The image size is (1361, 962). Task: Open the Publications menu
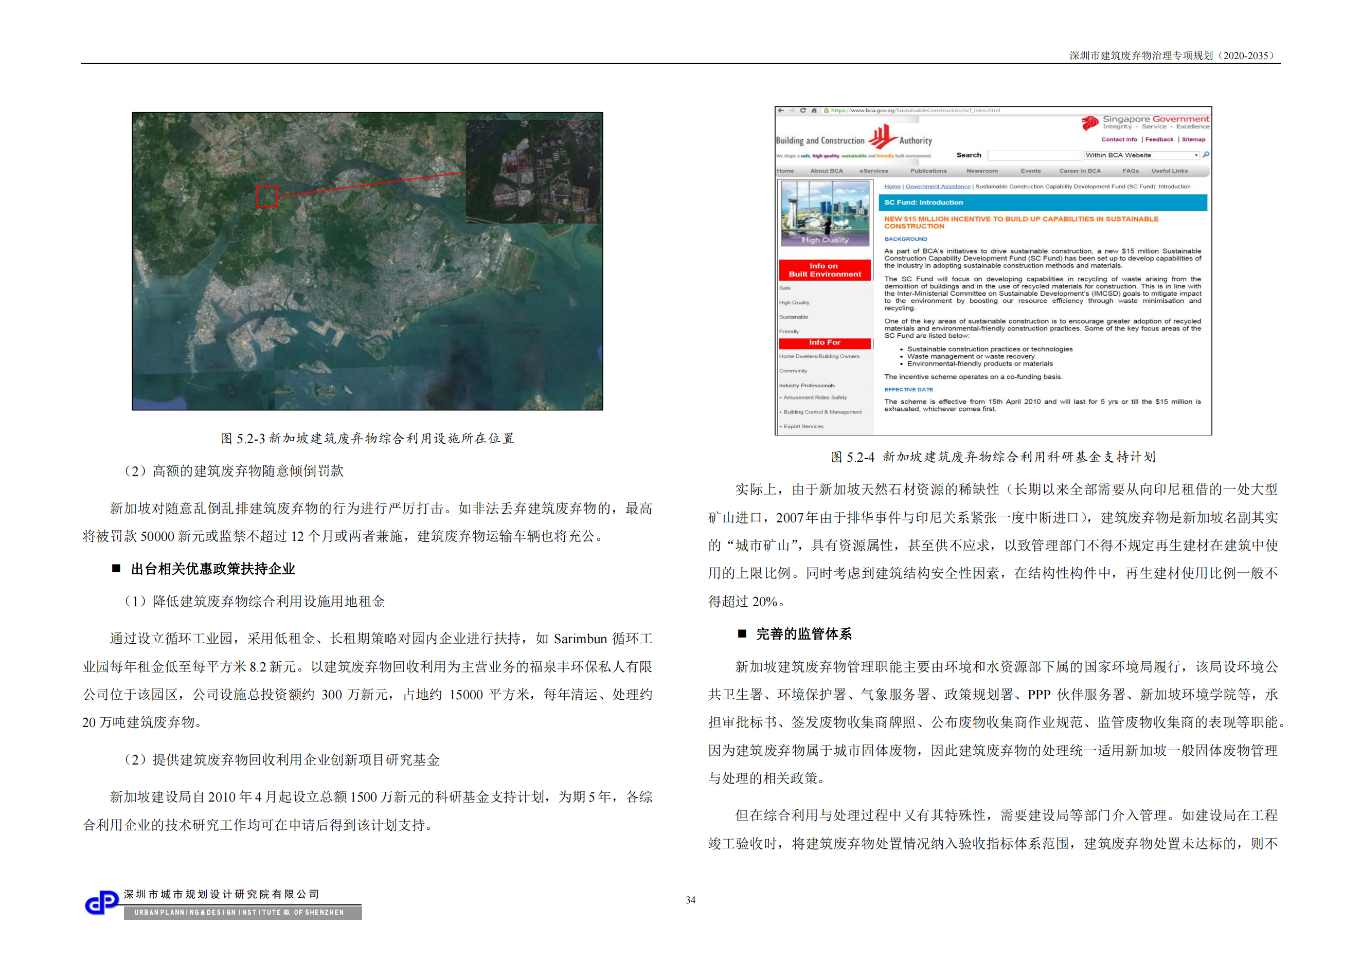click(x=928, y=171)
